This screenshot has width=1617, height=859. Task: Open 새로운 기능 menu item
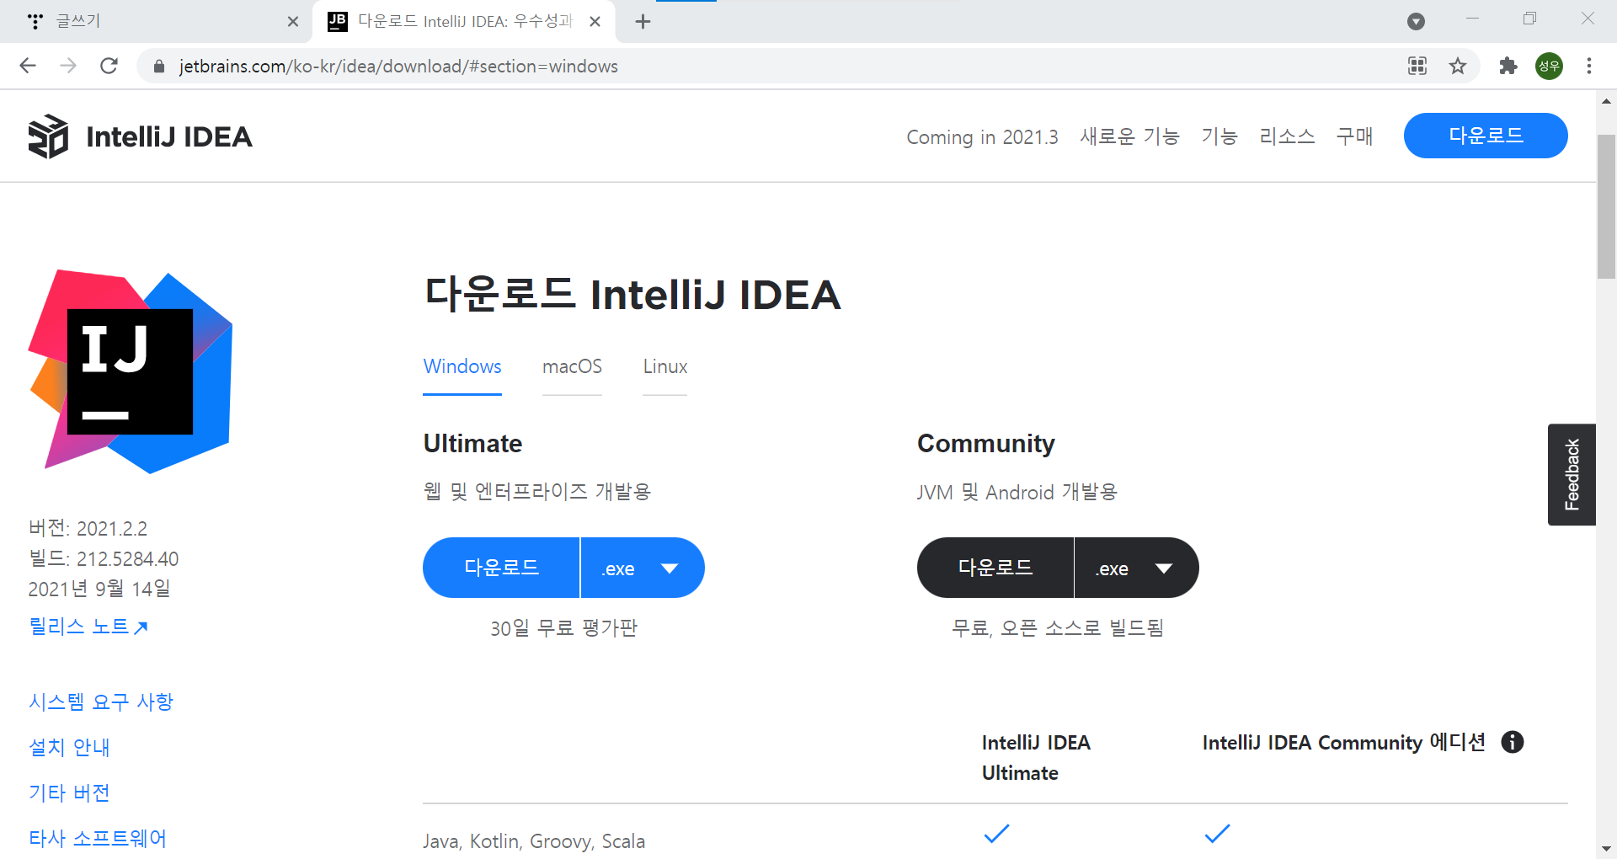click(1129, 136)
